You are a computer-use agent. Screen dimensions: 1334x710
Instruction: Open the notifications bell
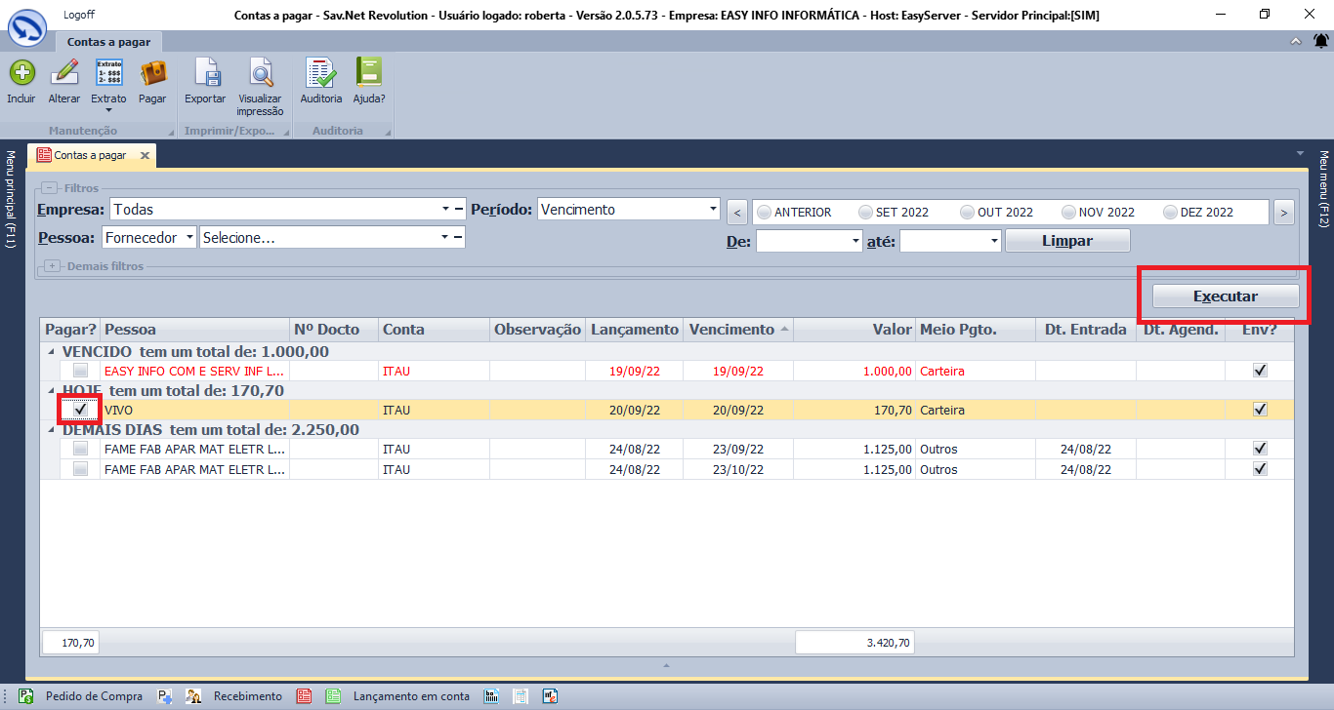1320,41
